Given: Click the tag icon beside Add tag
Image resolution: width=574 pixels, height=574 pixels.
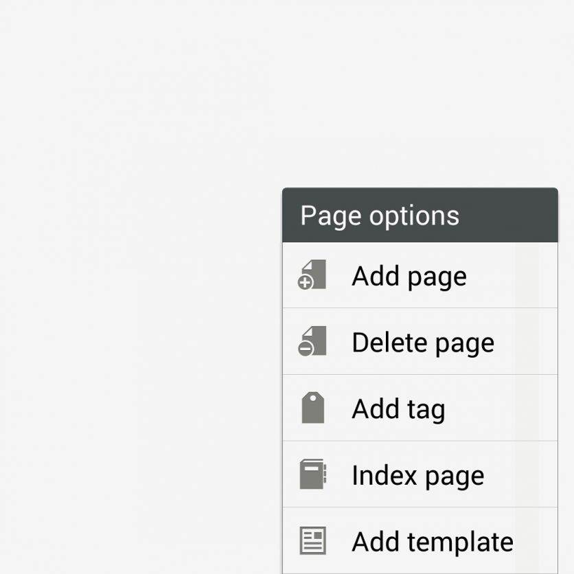Looking at the screenshot, I should click(312, 409).
